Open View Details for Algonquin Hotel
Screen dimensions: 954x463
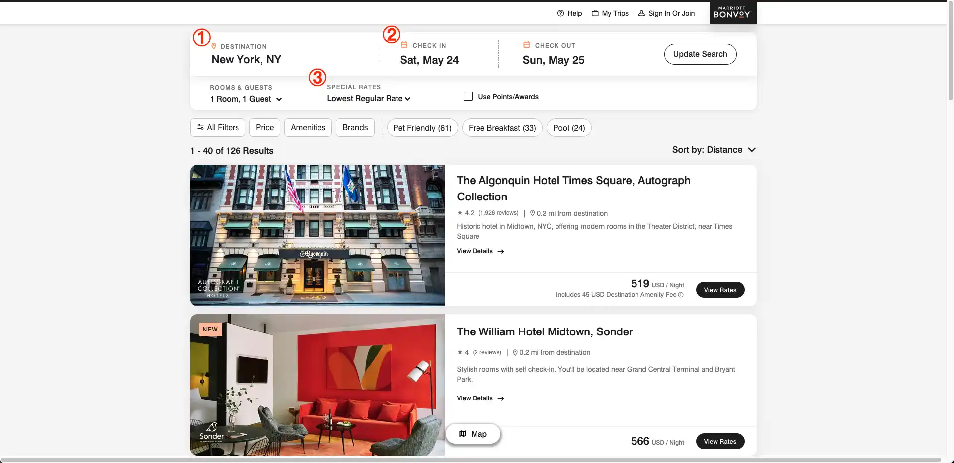480,251
